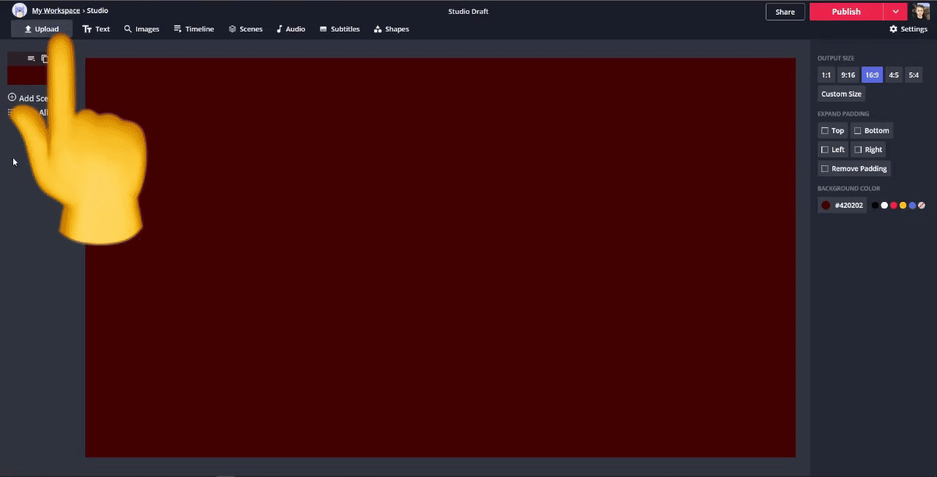Expand padding on Right
The height and width of the screenshot is (477, 937).
click(868, 149)
